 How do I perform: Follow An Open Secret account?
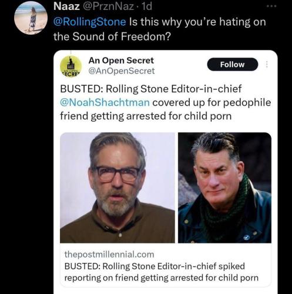tap(233, 64)
